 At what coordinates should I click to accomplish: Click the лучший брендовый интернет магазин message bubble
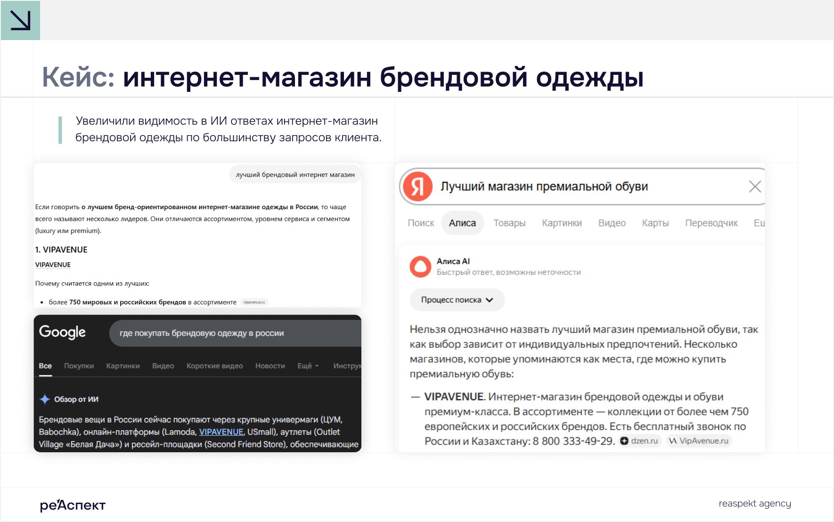pyautogui.click(x=295, y=175)
